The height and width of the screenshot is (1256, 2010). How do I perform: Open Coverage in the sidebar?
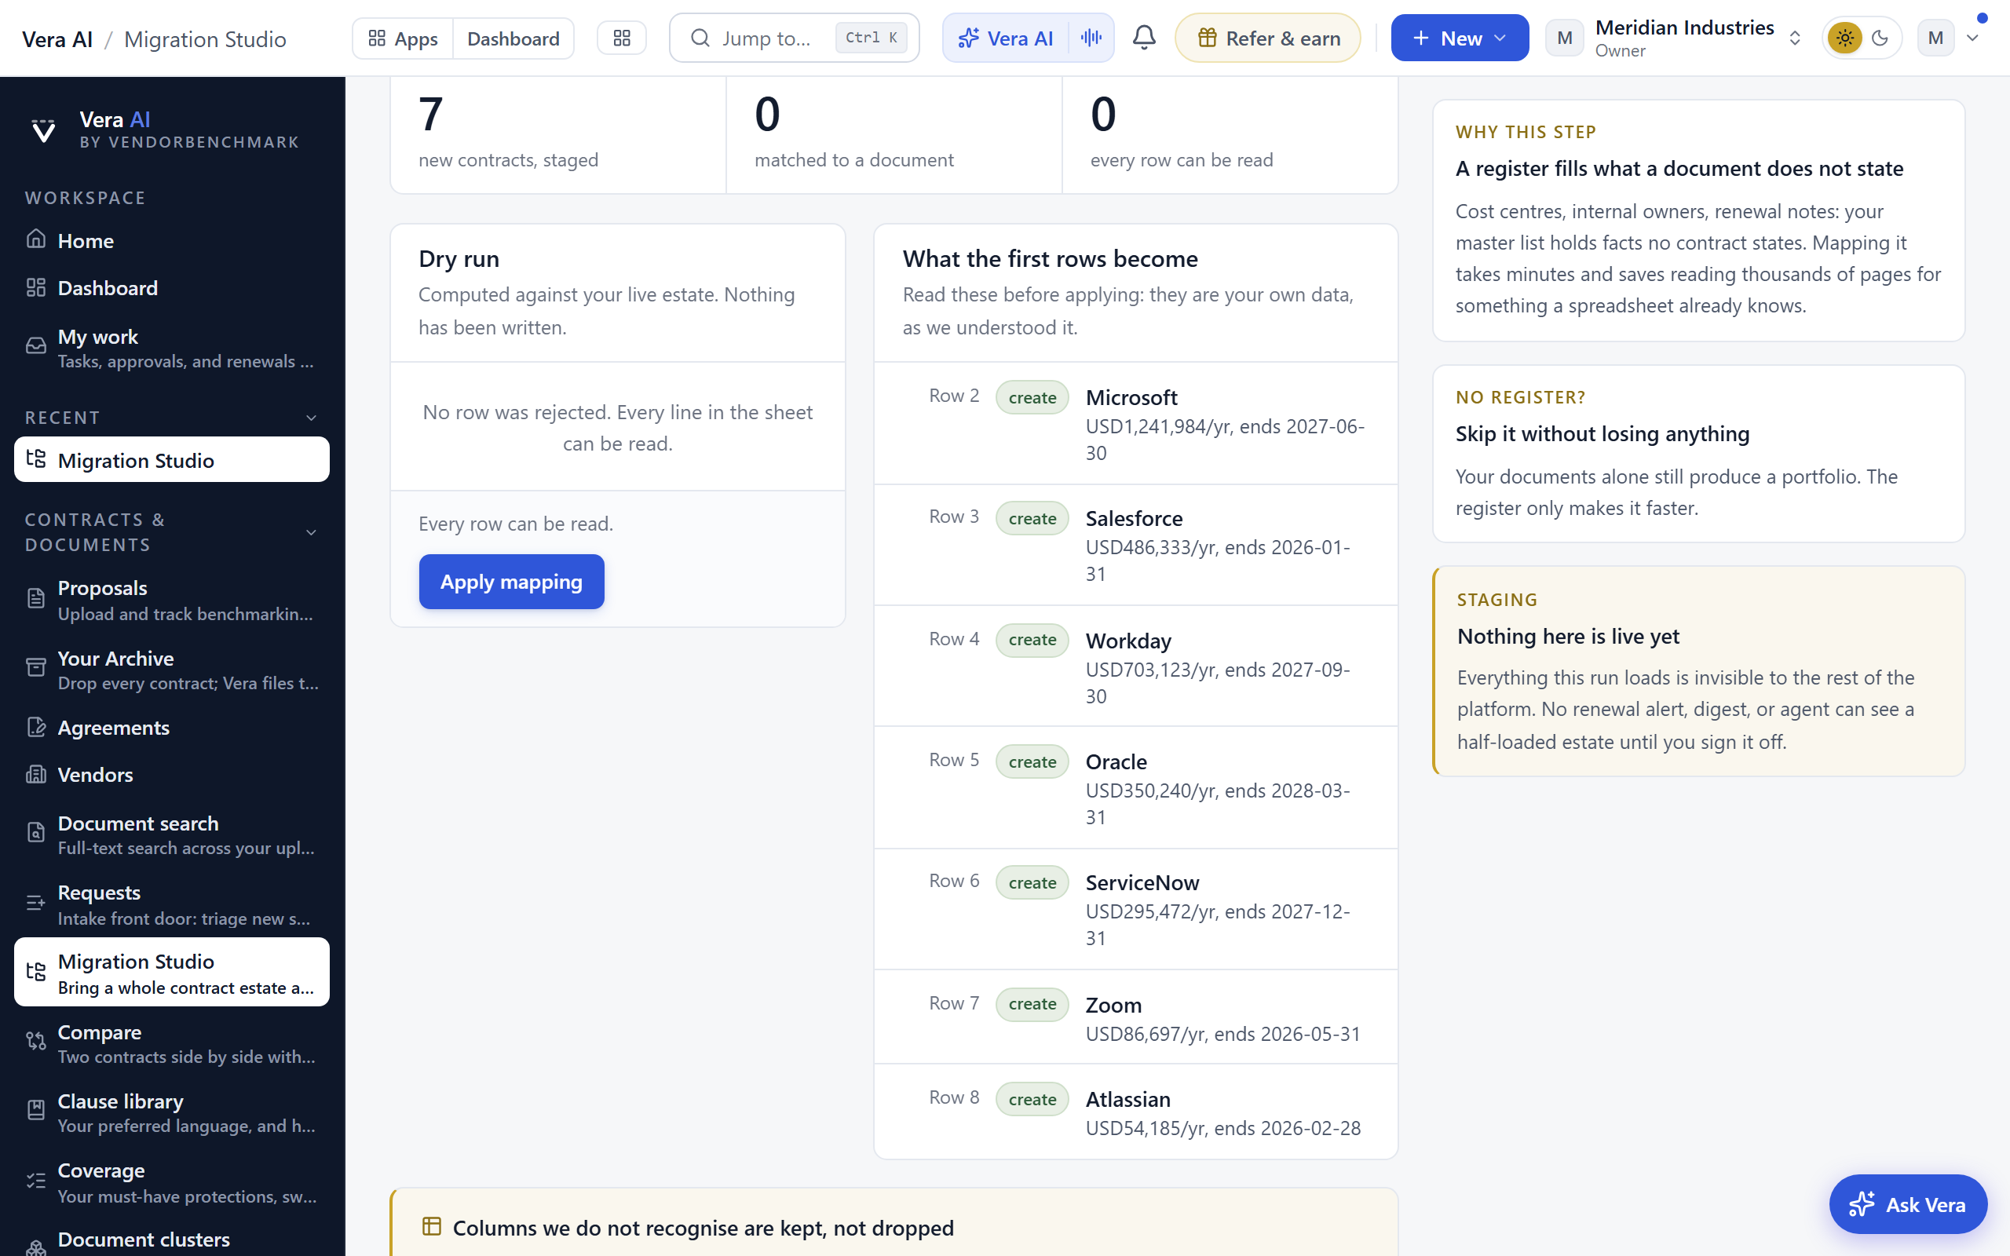172,1182
